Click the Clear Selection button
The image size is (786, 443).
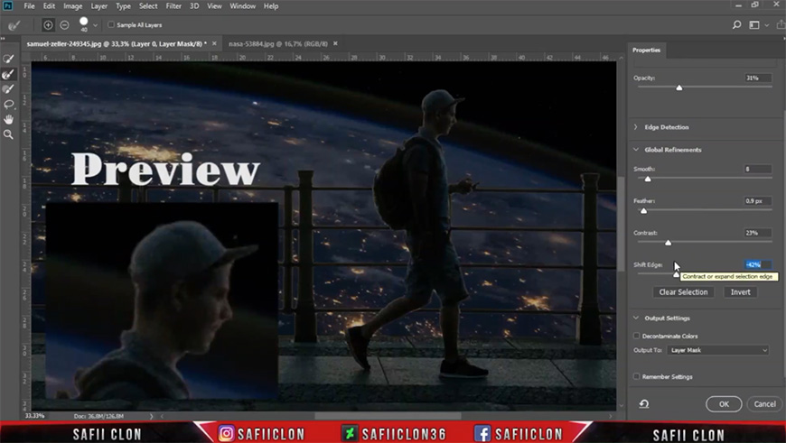pos(683,291)
